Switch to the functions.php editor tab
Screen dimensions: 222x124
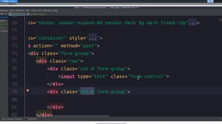(36, 14)
